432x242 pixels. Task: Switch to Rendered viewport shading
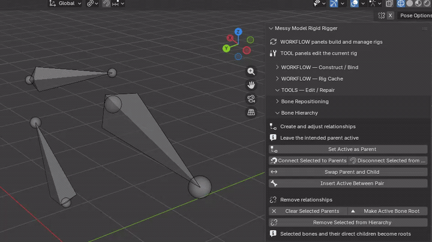[427, 4]
